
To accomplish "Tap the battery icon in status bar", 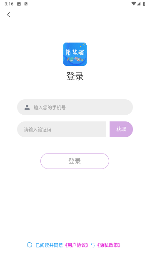I will tap(144, 4).
